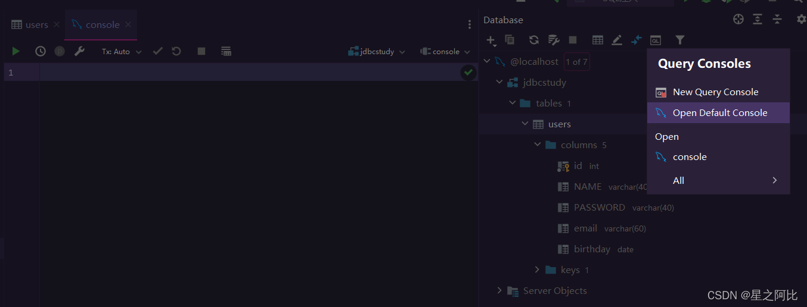Viewport: 807px width, 307px height.
Task: Open the Tx: Auto transaction mode dropdown
Action: [122, 52]
